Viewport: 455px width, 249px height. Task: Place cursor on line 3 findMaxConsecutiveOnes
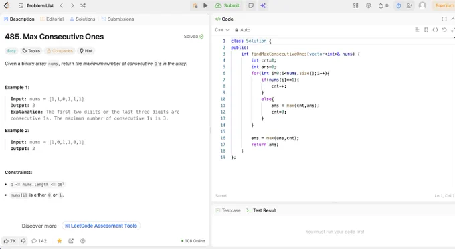pos(278,54)
